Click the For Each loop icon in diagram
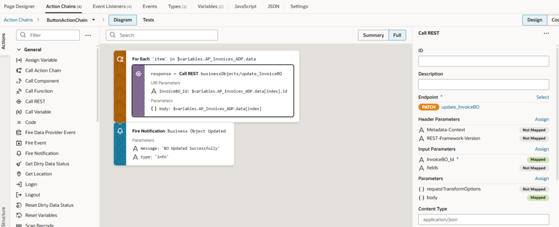Screen dimensions: 559x227 click(120, 58)
